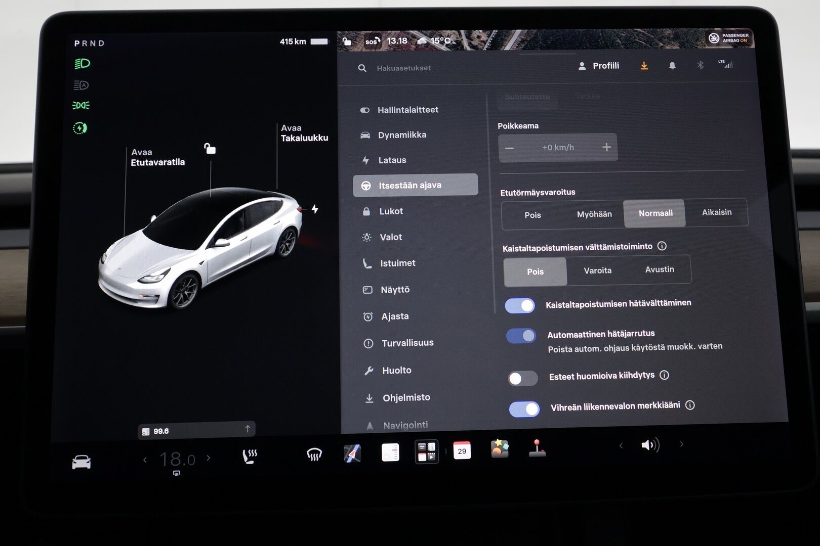Open the Toybox app icon
Viewport: 820px width, 546px height.
[x=500, y=448]
